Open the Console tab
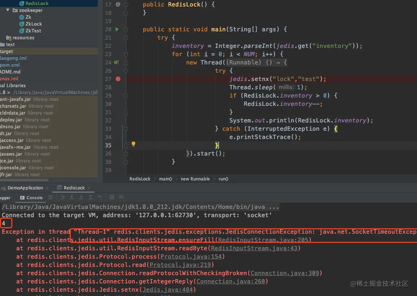Image resolution: width=417 pixels, height=296 pixels. [31, 197]
